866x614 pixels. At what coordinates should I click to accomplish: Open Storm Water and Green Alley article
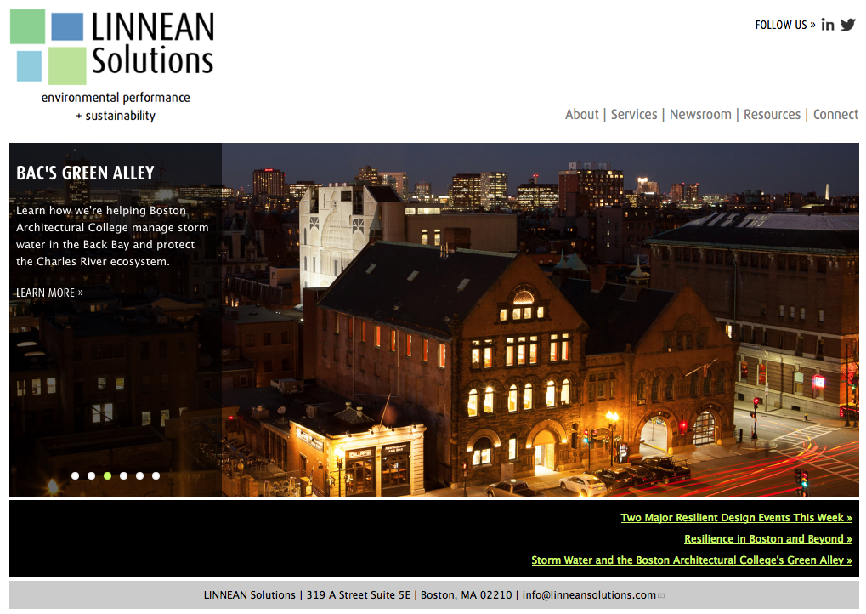point(692,560)
